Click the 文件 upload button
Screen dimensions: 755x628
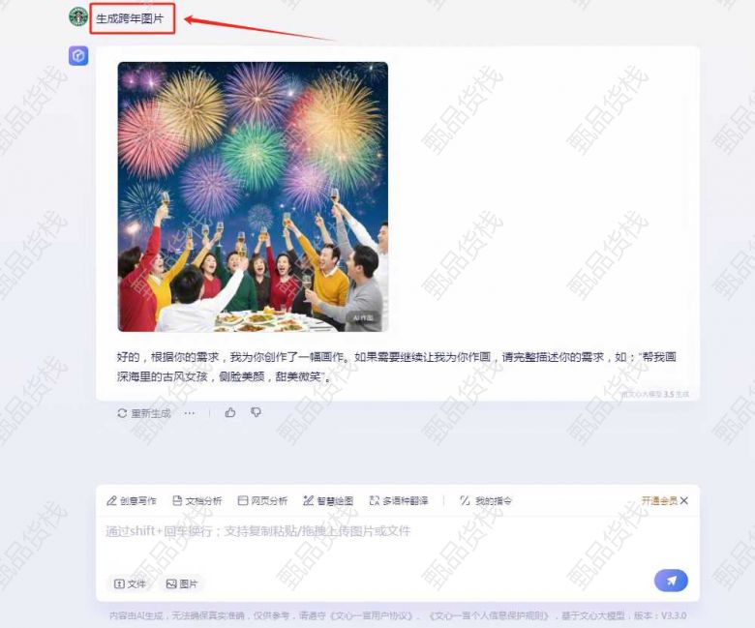tap(130, 583)
